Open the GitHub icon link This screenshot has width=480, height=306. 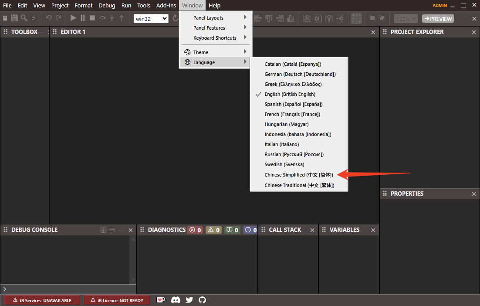(202, 300)
